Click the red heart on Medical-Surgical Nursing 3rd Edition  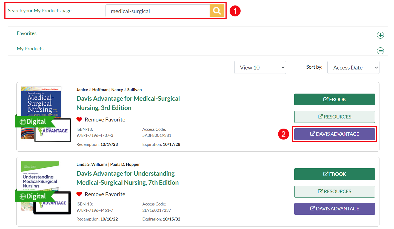(x=79, y=120)
